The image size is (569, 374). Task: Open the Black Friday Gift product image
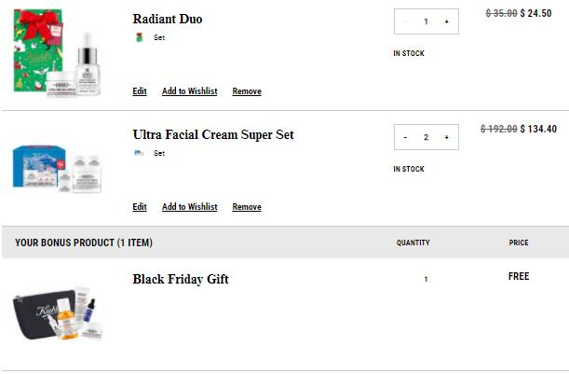(x=58, y=314)
